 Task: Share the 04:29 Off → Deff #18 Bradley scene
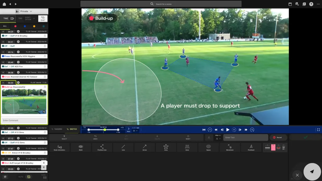pyautogui.click(x=45, y=36)
